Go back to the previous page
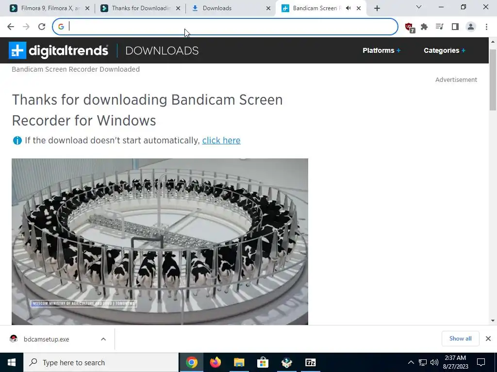This screenshot has height=372, width=497. pyautogui.click(x=11, y=27)
